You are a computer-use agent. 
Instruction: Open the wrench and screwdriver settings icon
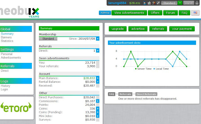[154, 3]
